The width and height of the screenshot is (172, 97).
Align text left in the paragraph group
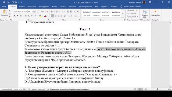[x=52, y=16]
